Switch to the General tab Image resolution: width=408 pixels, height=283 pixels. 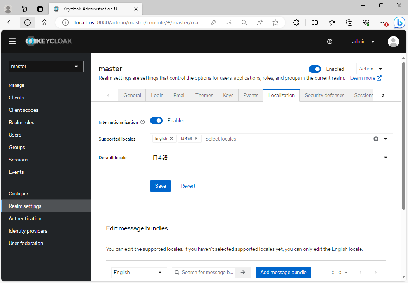(x=132, y=95)
